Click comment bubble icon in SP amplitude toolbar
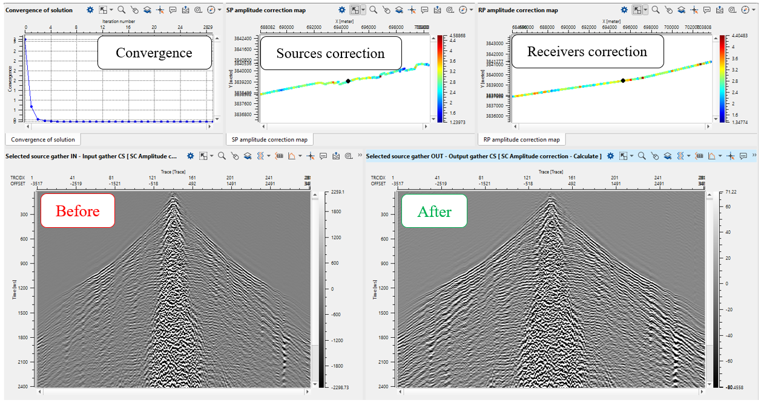Screen dimensions: 761x403 pos(425,10)
